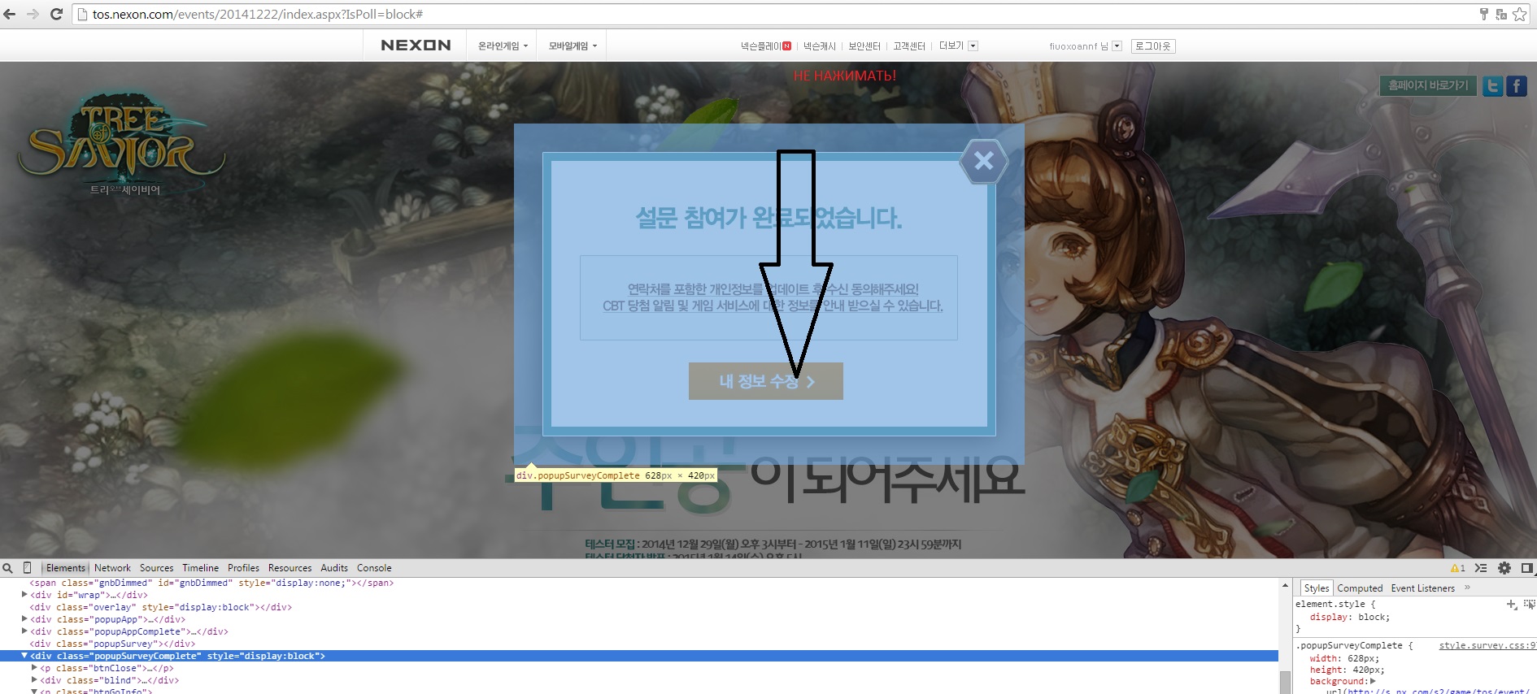Image resolution: width=1537 pixels, height=694 pixels.
Task: Open the Facebook share icon
Action: [1517, 86]
